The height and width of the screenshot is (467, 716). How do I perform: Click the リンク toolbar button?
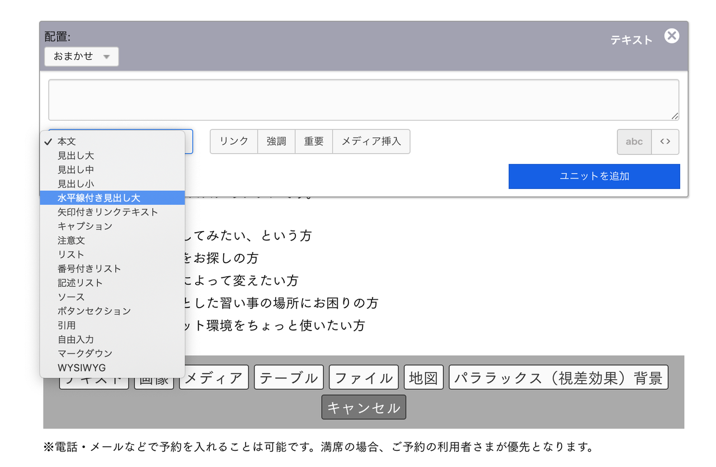tap(234, 141)
